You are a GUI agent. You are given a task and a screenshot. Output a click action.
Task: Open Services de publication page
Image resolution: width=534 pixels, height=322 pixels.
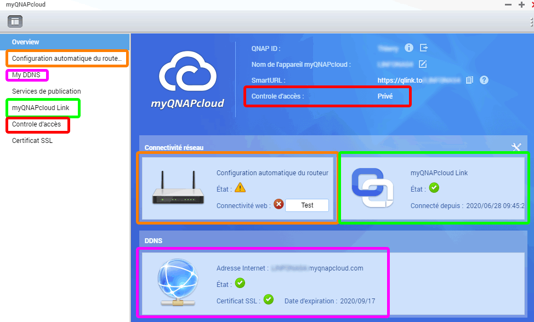[47, 91]
